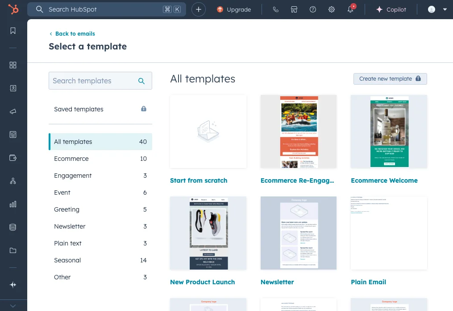Click the search templates magnifier icon
The width and height of the screenshot is (453, 311).
click(141, 81)
